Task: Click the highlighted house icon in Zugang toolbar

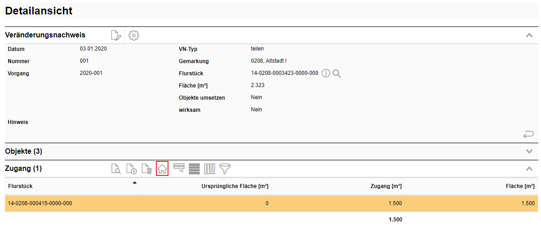Action: [162, 169]
